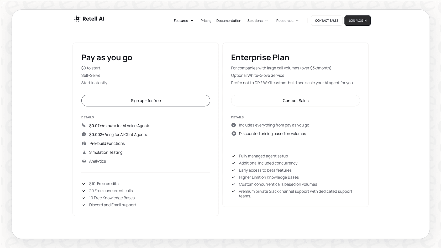Click the checkmark beside Fully managed agent setup
441x248 pixels.
click(234, 156)
